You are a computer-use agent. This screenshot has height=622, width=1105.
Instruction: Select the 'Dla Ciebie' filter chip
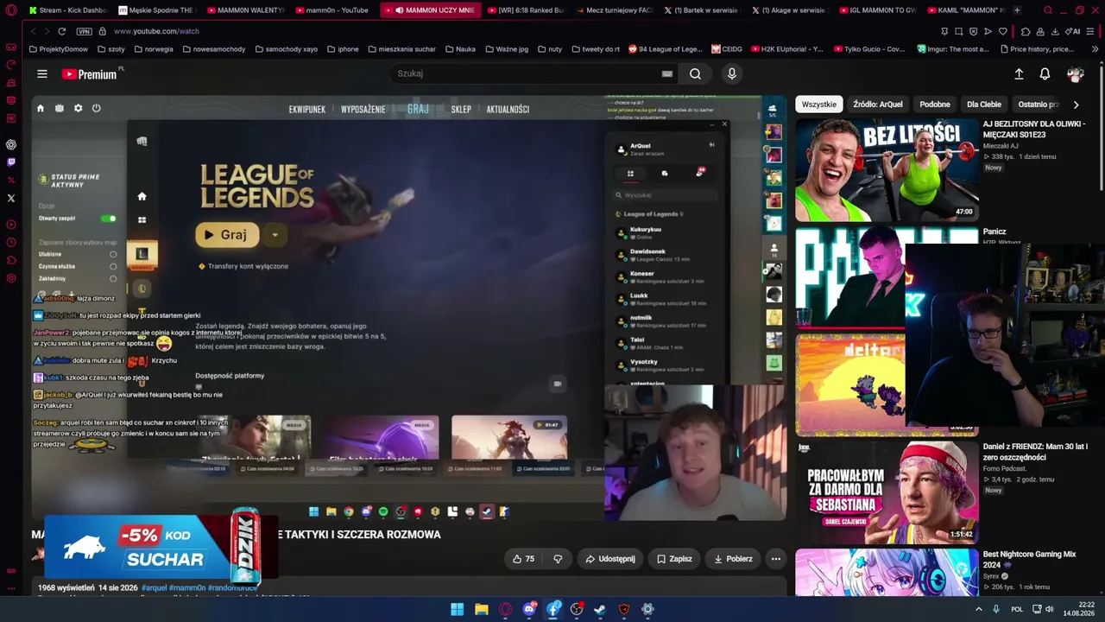984,105
